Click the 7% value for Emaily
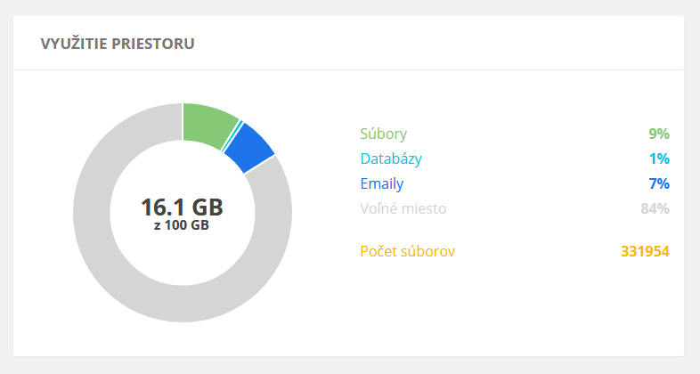This screenshot has height=374, width=700. pyautogui.click(x=659, y=184)
